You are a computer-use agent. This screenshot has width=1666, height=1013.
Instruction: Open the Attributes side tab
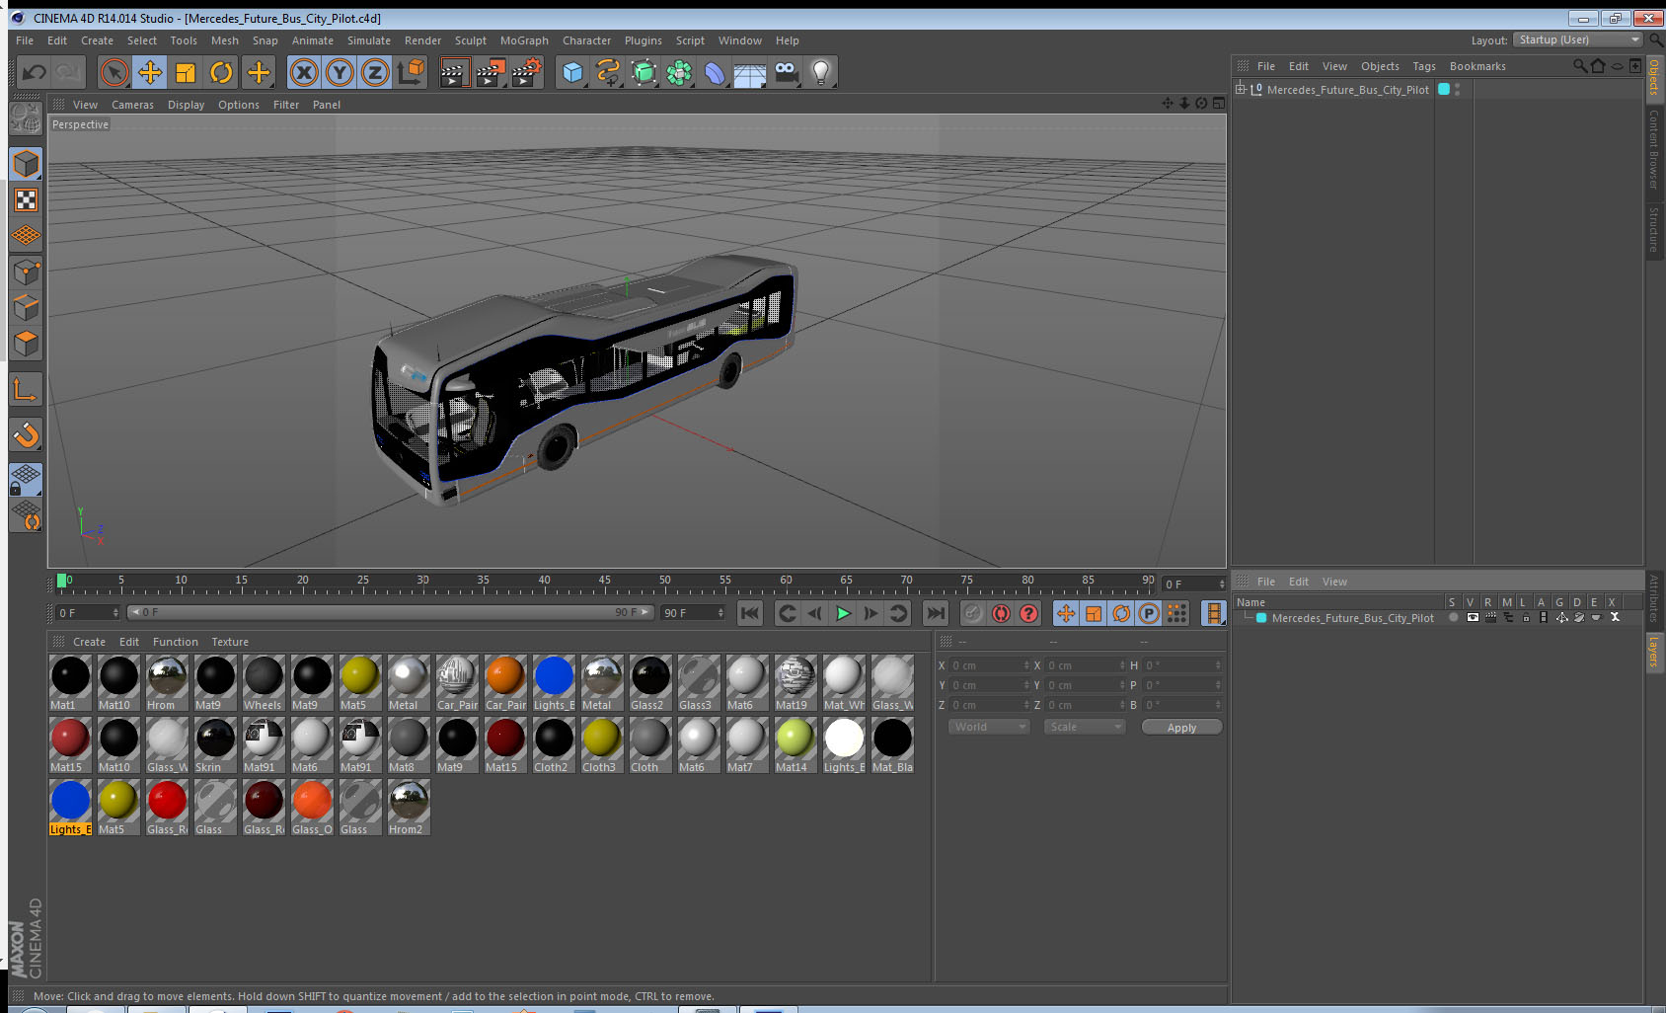(x=1654, y=598)
